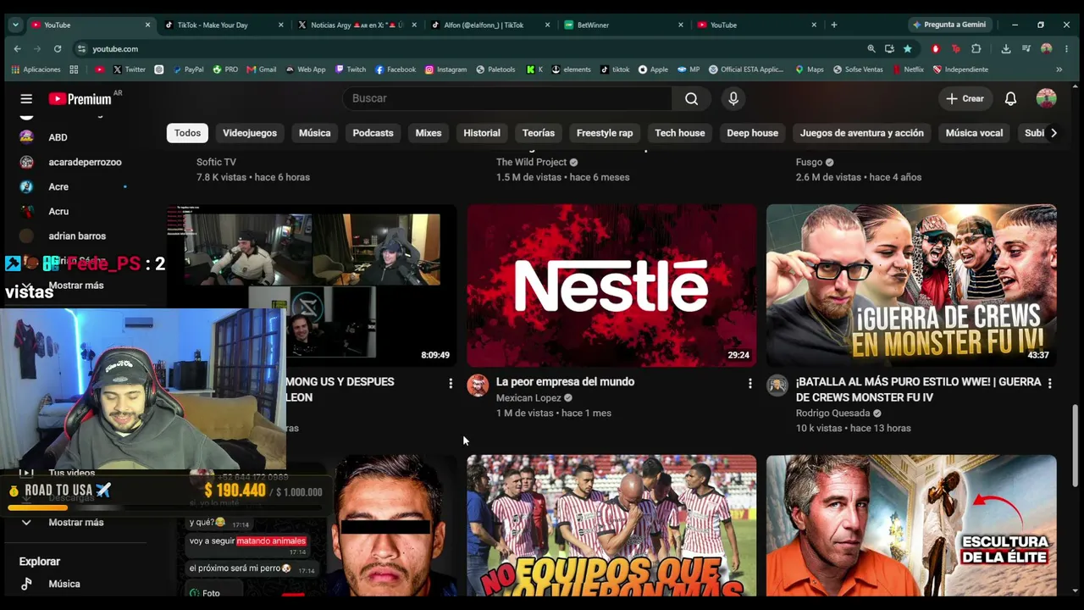Click Rodrigo Quesada channel avatar
This screenshot has width=1084, height=610.
coord(777,385)
